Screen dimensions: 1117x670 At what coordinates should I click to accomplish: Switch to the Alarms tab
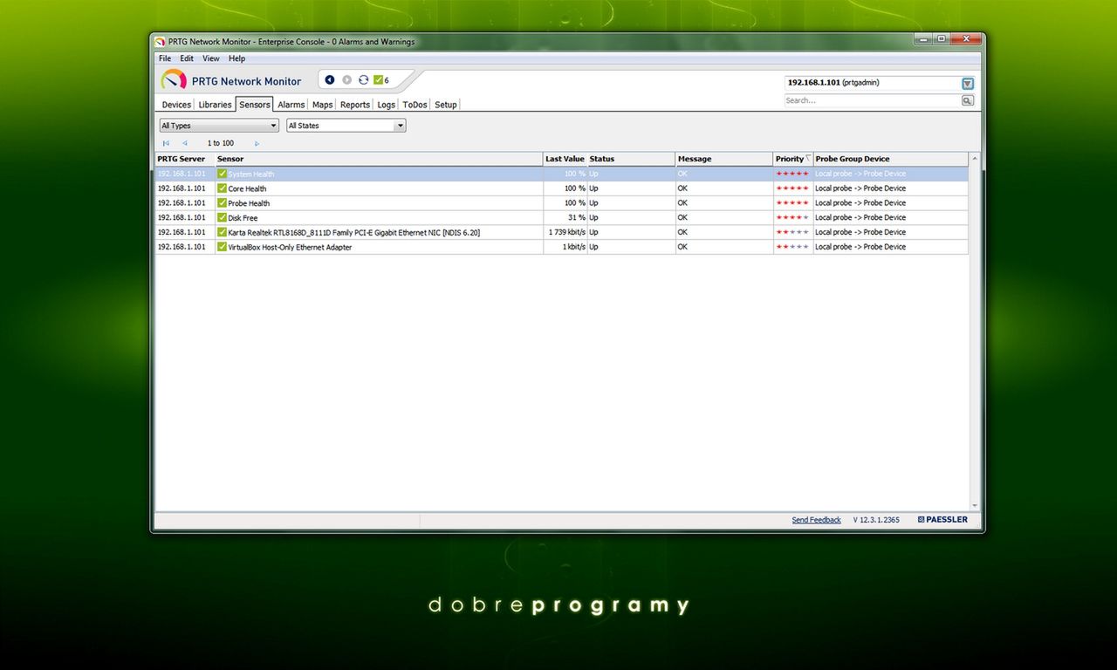coord(291,105)
